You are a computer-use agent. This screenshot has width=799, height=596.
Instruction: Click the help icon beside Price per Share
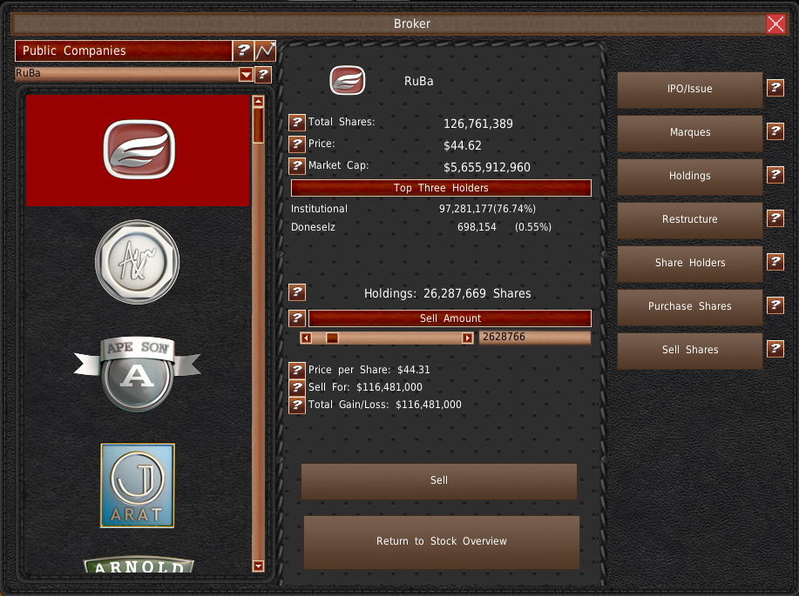(296, 370)
